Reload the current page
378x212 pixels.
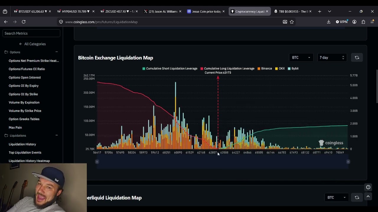(24, 22)
